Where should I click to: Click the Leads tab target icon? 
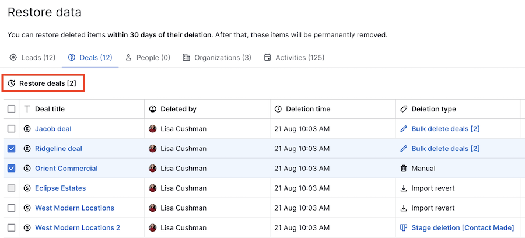pos(13,58)
